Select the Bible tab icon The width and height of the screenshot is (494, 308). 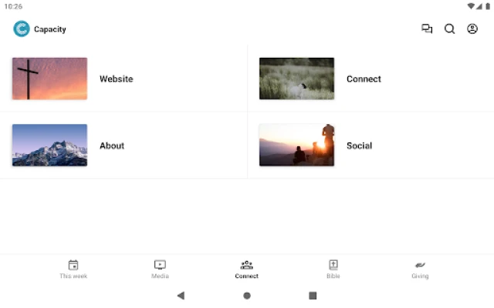(x=333, y=265)
